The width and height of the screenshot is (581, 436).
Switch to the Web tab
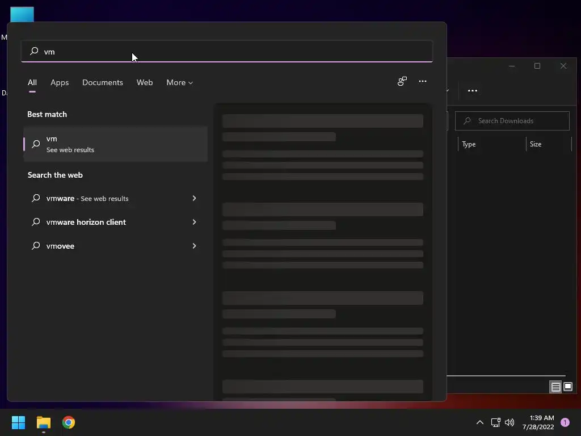coord(145,82)
